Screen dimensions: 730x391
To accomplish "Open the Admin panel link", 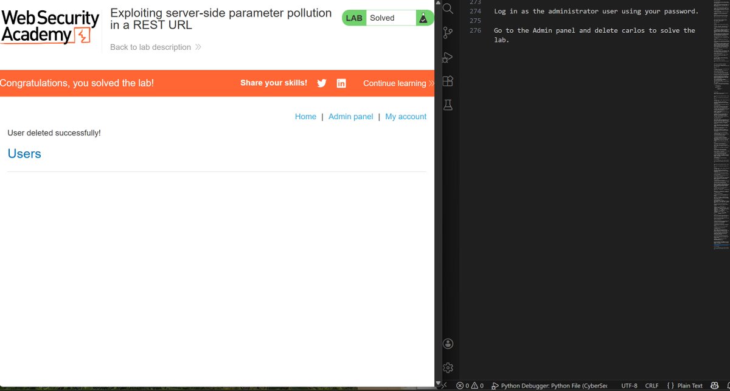I will [350, 116].
